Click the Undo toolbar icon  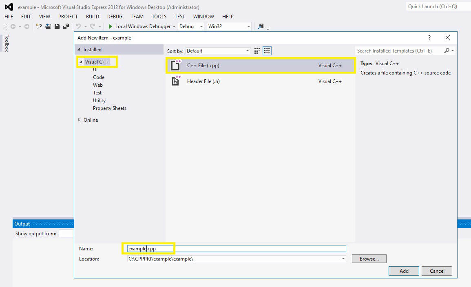pyautogui.click(x=78, y=27)
